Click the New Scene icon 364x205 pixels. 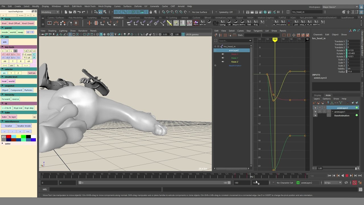(66, 12)
